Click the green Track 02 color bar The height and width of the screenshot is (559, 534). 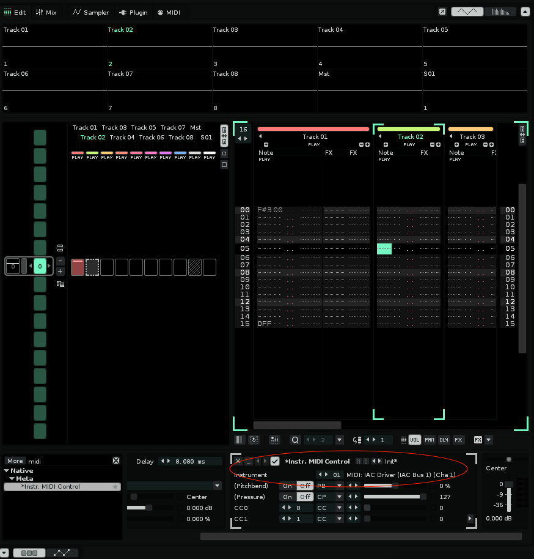(409, 129)
